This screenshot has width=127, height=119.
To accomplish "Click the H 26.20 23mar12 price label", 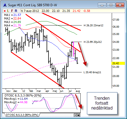I will pyautogui.click(x=93, y=25).
